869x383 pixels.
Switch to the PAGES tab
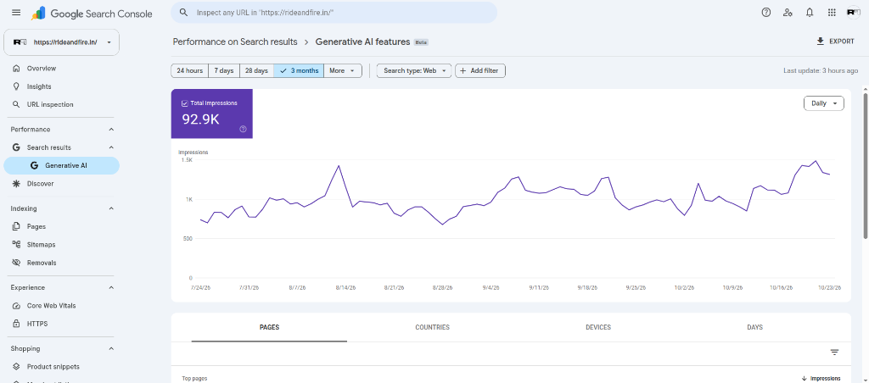(x=269, y=328)
